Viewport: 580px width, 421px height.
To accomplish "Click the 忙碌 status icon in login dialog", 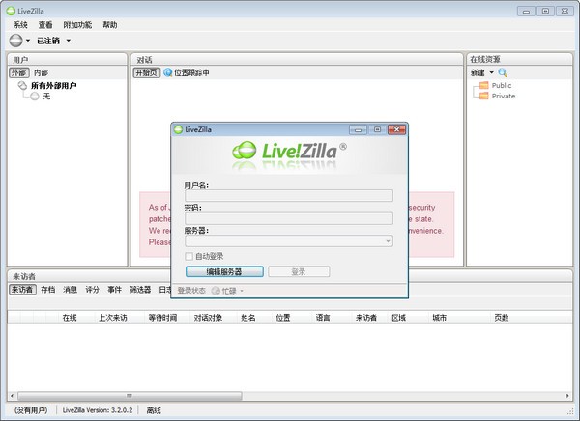I will (216, 290).
